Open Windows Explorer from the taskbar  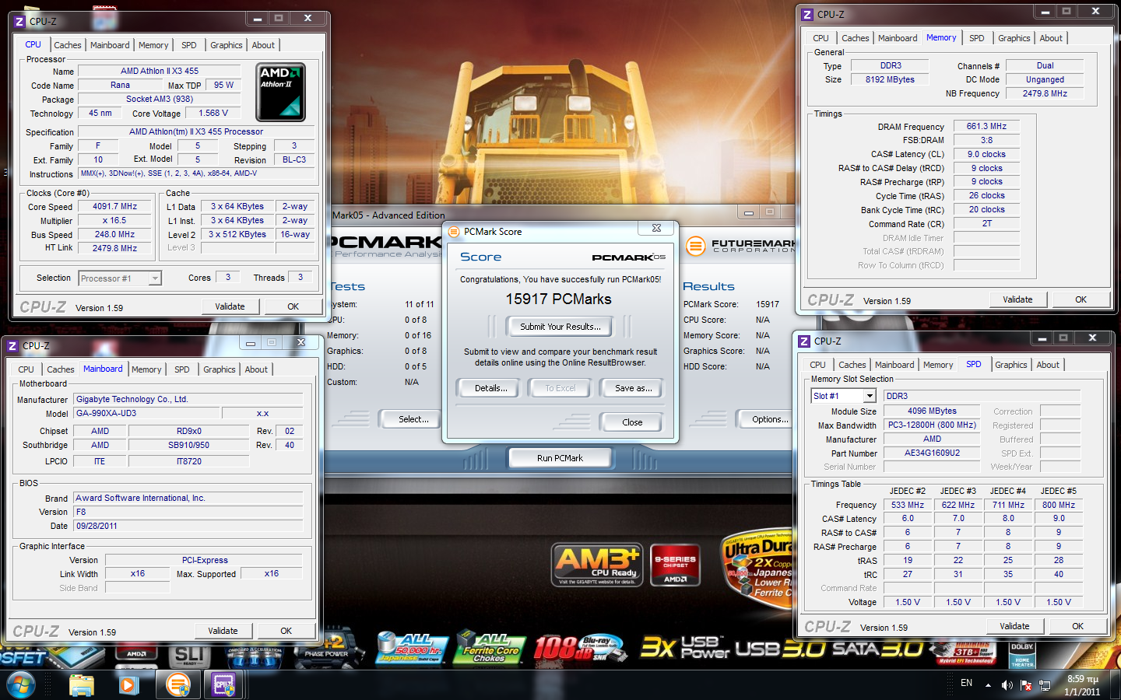pyautogui.click(x=81, y=685)
